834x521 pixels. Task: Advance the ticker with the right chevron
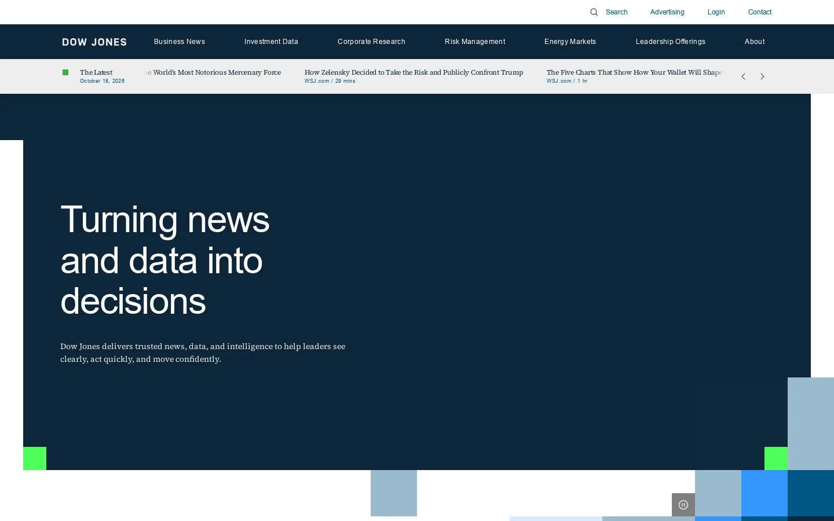click(x=762, y=76)
